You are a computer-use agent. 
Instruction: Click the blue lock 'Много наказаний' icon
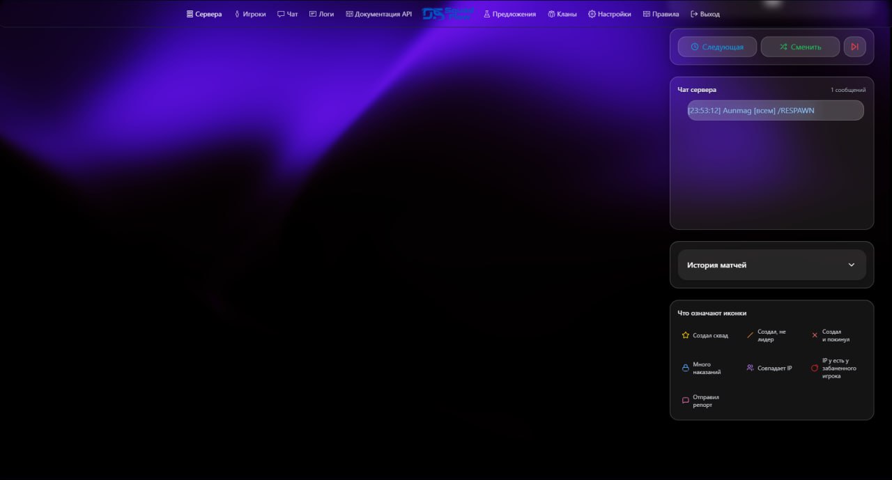pyautogui.click(x=686, y=368)
